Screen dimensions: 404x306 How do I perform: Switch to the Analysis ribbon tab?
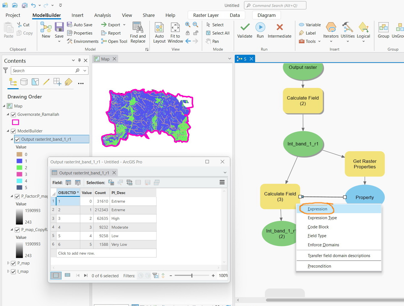pos(102,15)
